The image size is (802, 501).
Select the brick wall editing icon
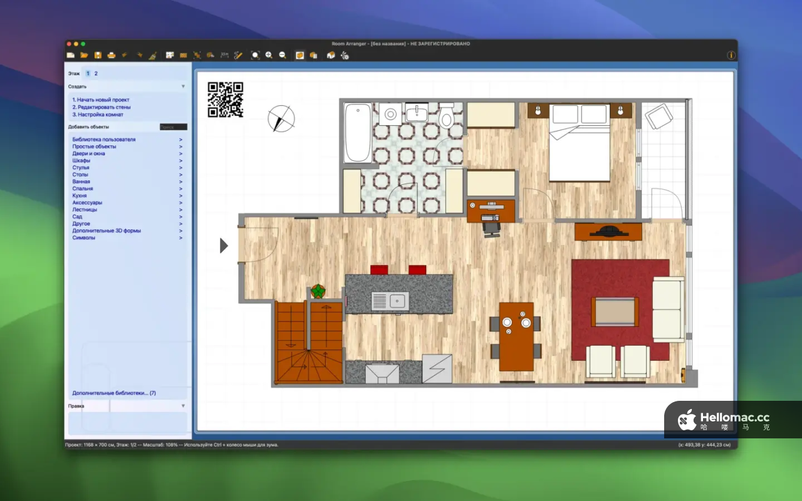click(184, 55)
